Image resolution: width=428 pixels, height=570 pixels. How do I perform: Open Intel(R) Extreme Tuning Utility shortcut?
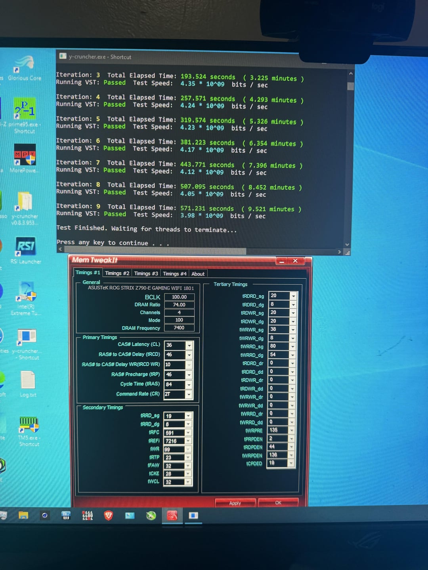click(26, 298)
